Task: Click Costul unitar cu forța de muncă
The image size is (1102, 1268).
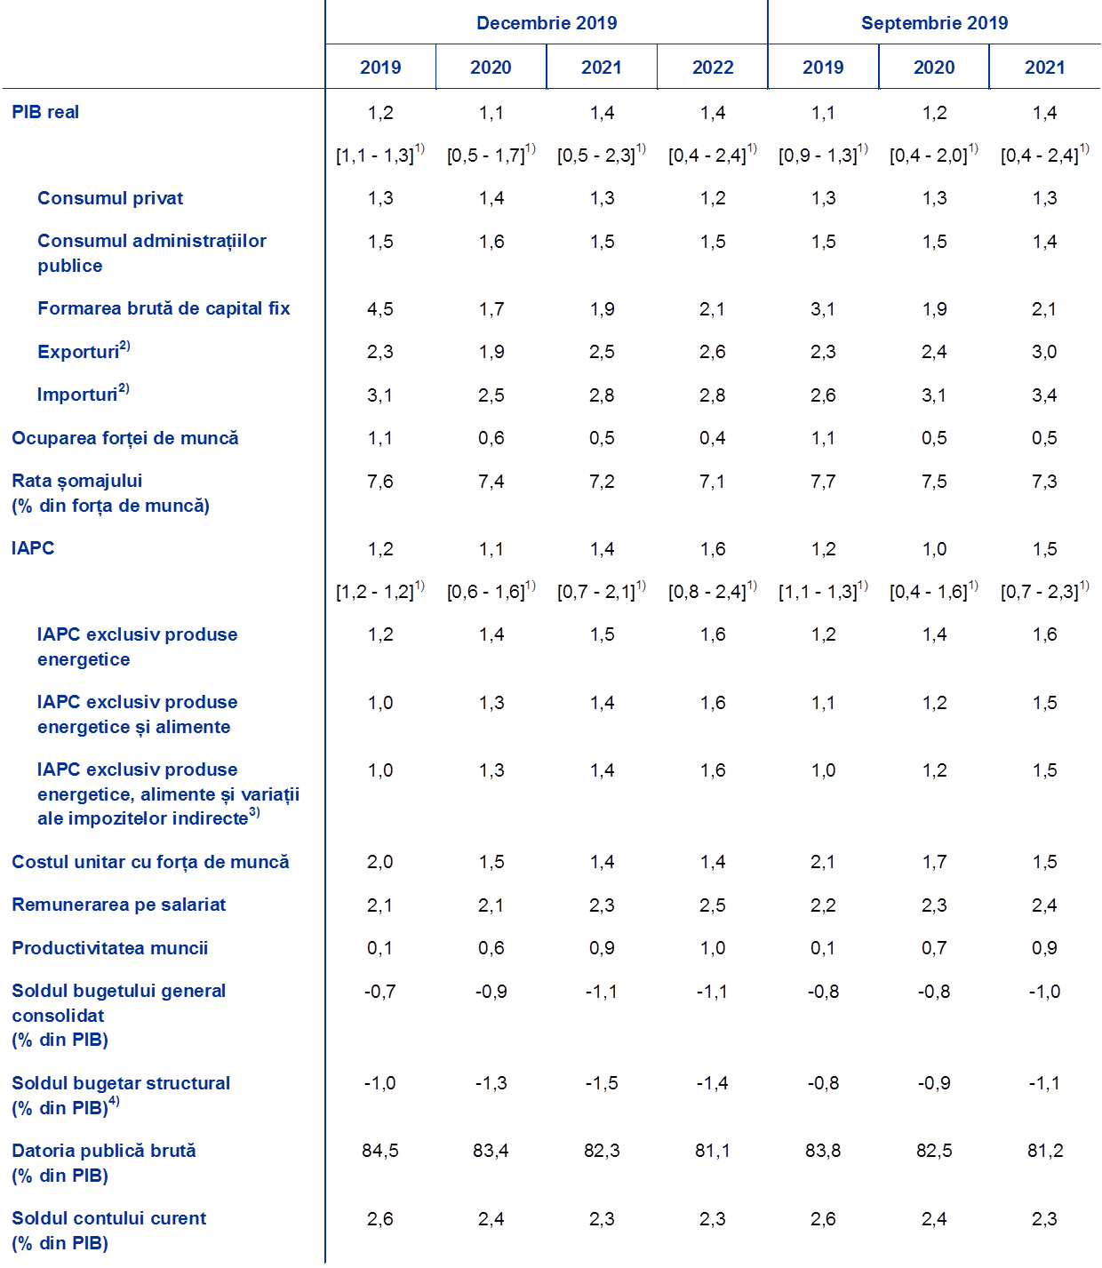Action: tap(150, 862)
